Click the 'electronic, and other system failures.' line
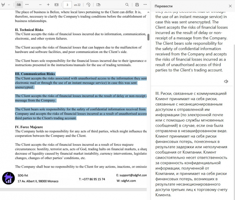 tap(41, 38)
